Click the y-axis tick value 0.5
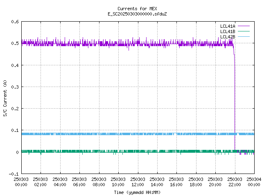The width and height of the screenshot is (262, 196). click(15, 43)
